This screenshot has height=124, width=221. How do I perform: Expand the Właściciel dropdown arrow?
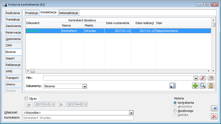pyautogui.click(x=131, y=113)
